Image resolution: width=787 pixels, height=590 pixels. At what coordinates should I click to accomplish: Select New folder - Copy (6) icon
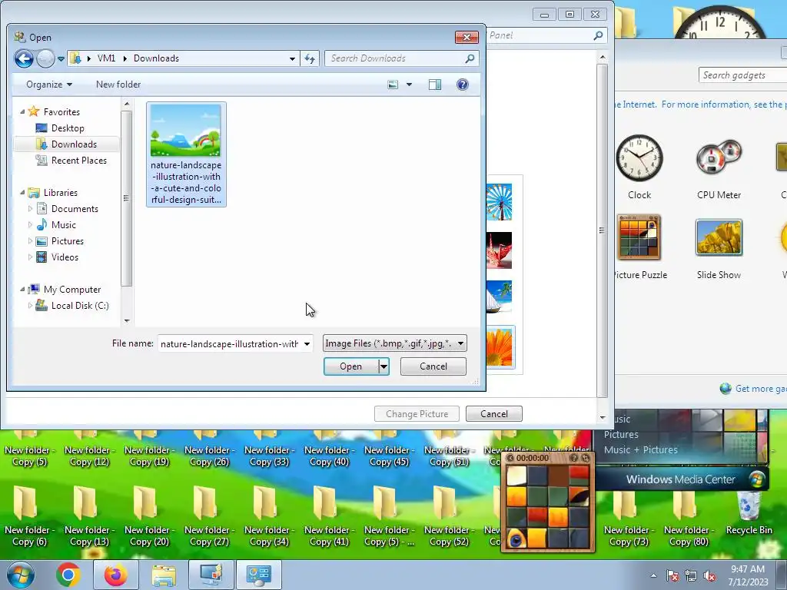coord(29,517)
